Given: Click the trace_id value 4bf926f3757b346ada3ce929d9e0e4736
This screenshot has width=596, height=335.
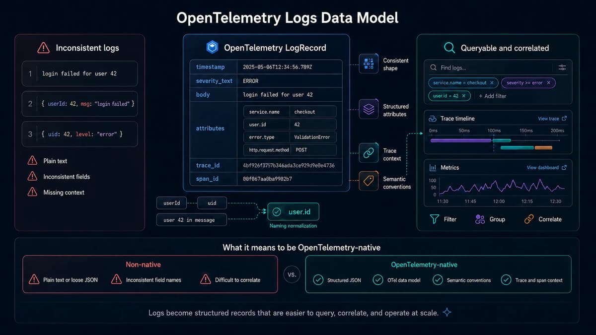Looking at the screenshot, I should [x=289, y=165].
